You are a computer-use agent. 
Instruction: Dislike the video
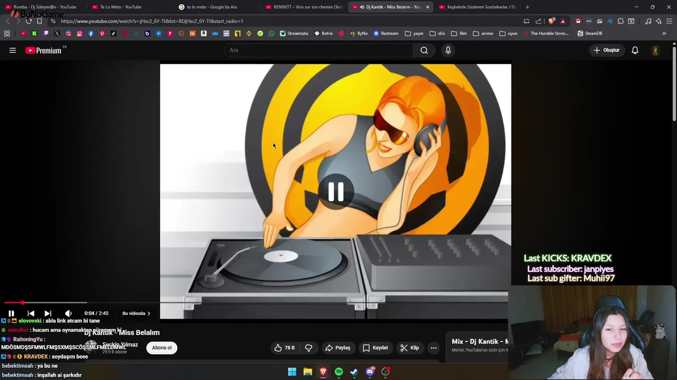click(x=309, y=348)
